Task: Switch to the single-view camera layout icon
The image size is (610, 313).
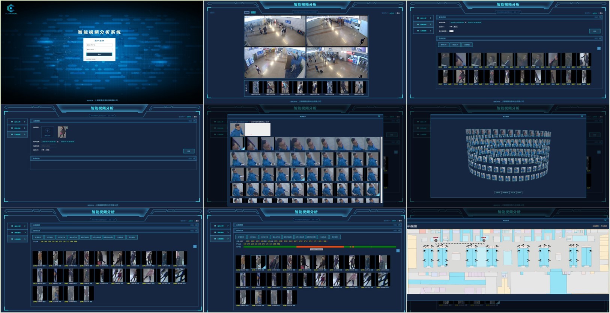Action: pos(247,12)
